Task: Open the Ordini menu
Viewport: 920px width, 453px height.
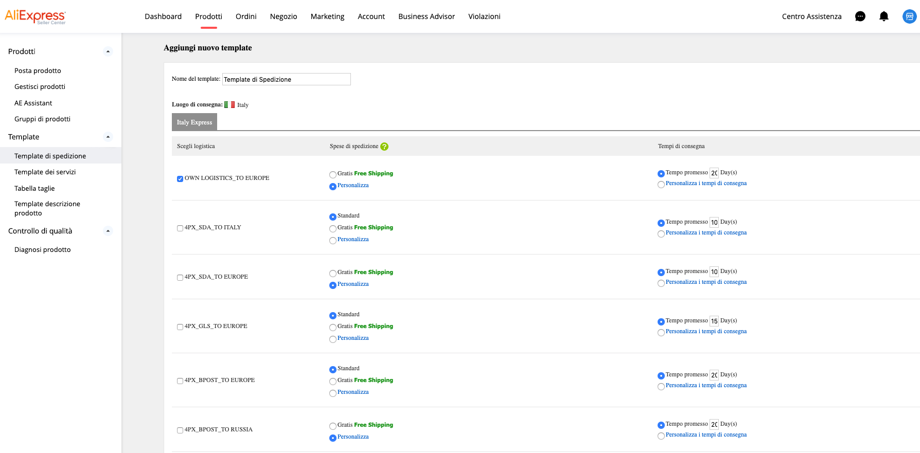Action: click(246, 16)
